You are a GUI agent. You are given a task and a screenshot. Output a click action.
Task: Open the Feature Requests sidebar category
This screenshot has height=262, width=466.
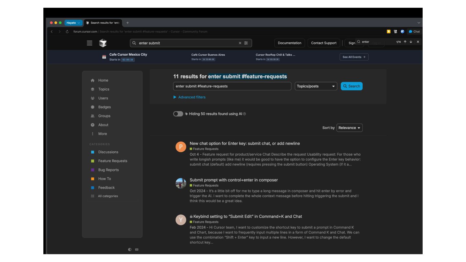point(112,161)
